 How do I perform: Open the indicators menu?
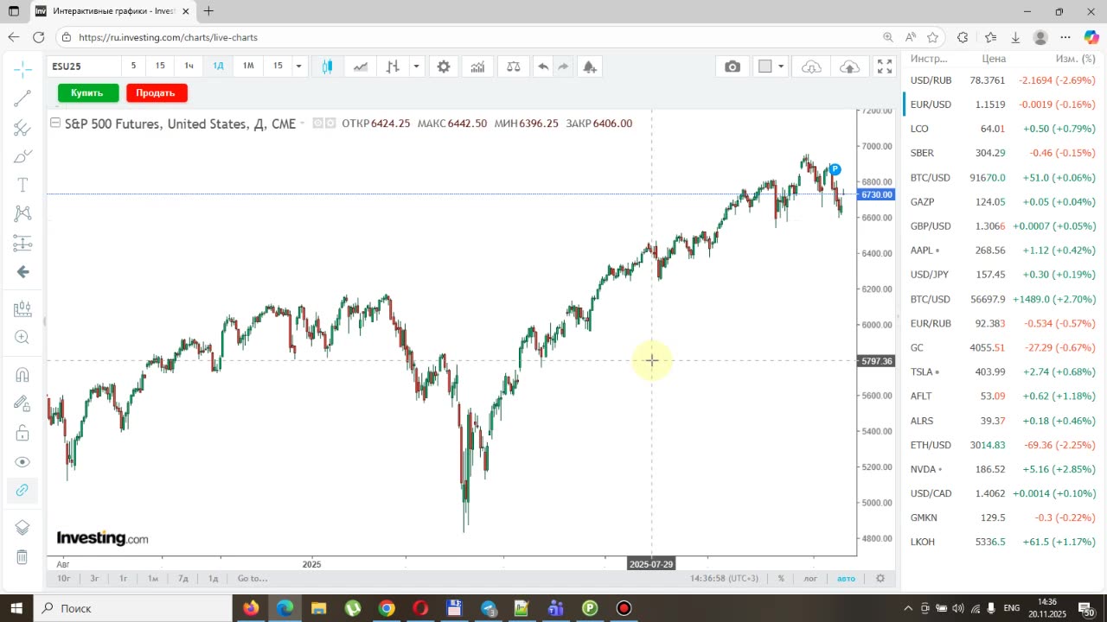tap(477, 67)
